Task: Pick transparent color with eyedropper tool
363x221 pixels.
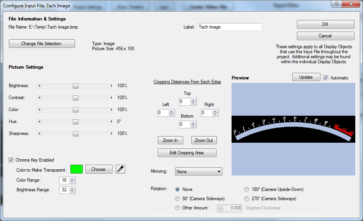Action: (x=120, y=169)
